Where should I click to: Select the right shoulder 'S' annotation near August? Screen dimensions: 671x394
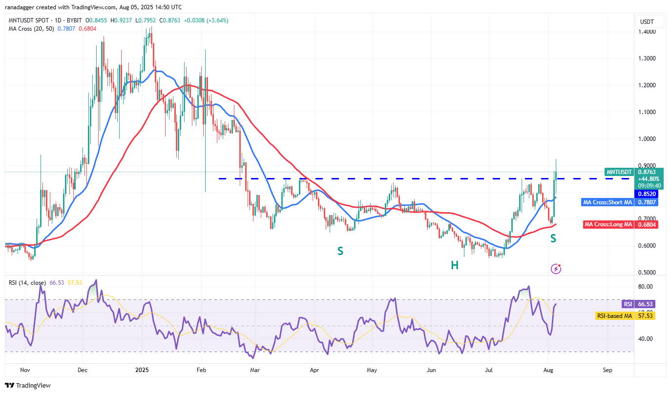click(x=553, y=238)
